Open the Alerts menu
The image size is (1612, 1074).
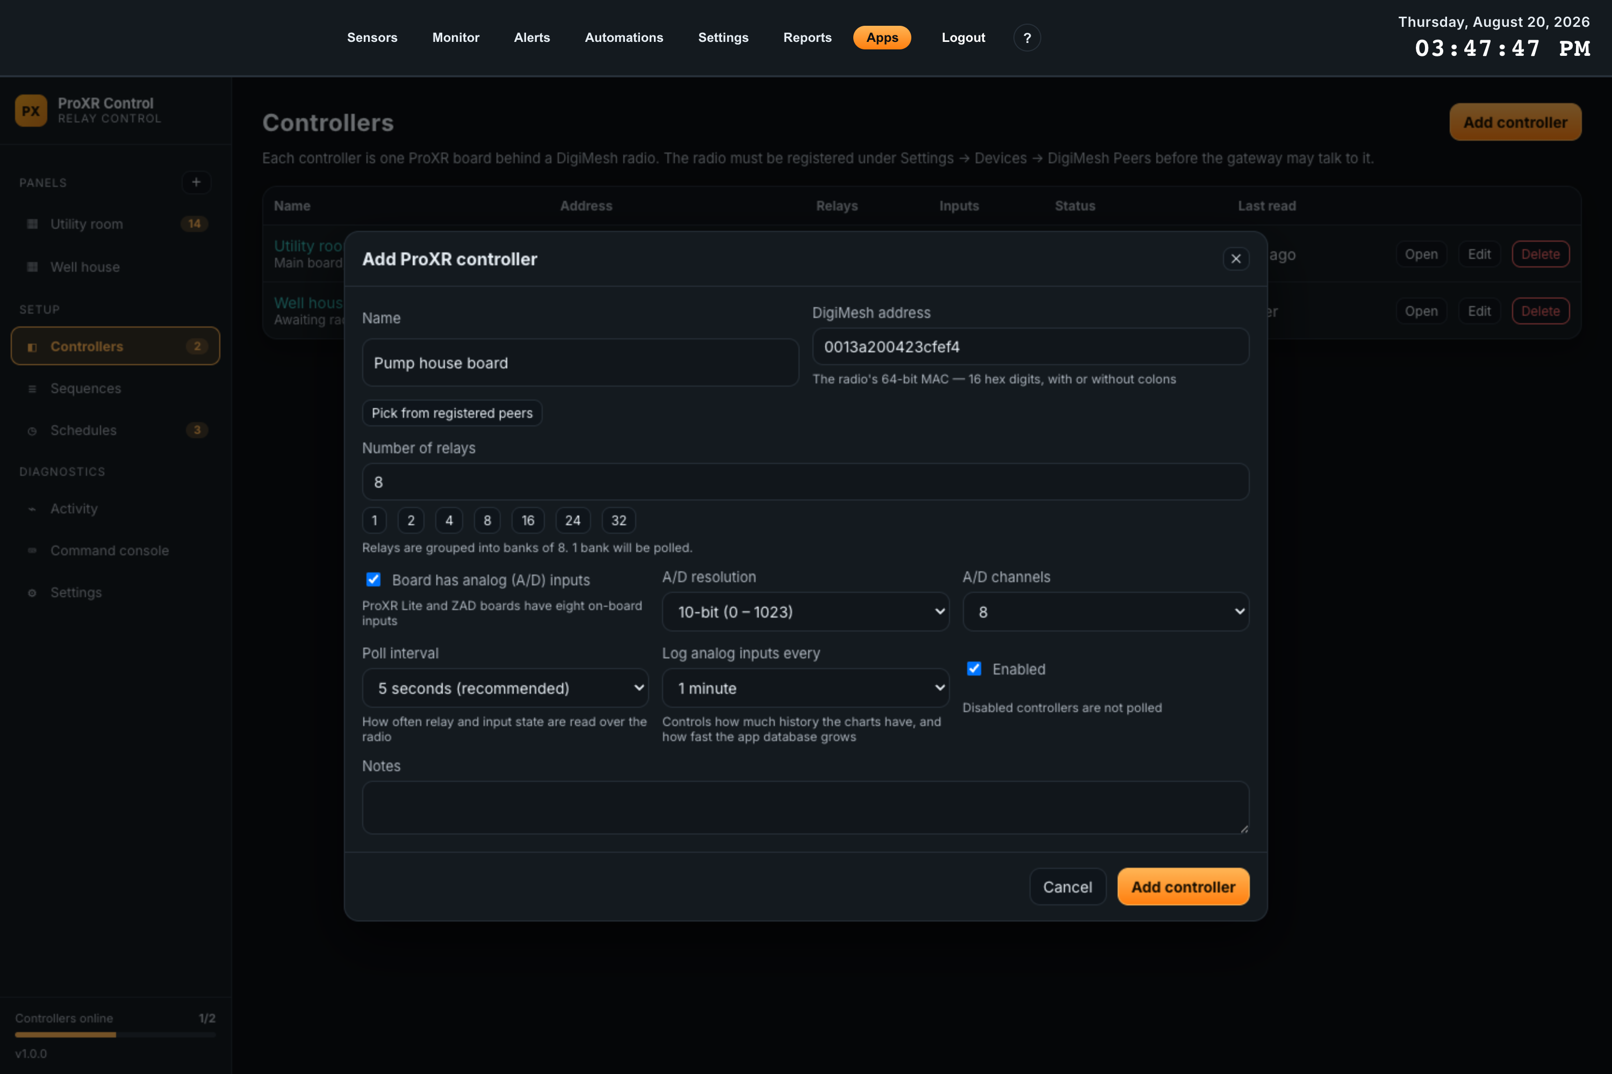pyautogui.click(x=532, y=38)
